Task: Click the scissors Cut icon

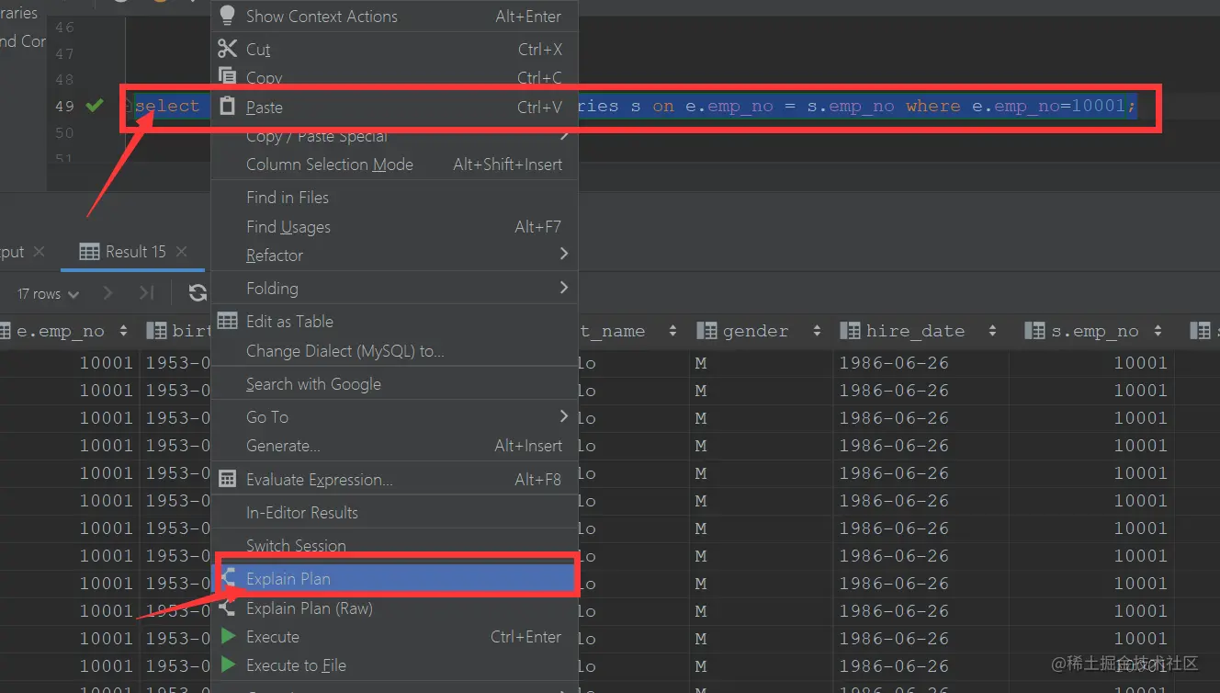Action: [x=227, y=49]
